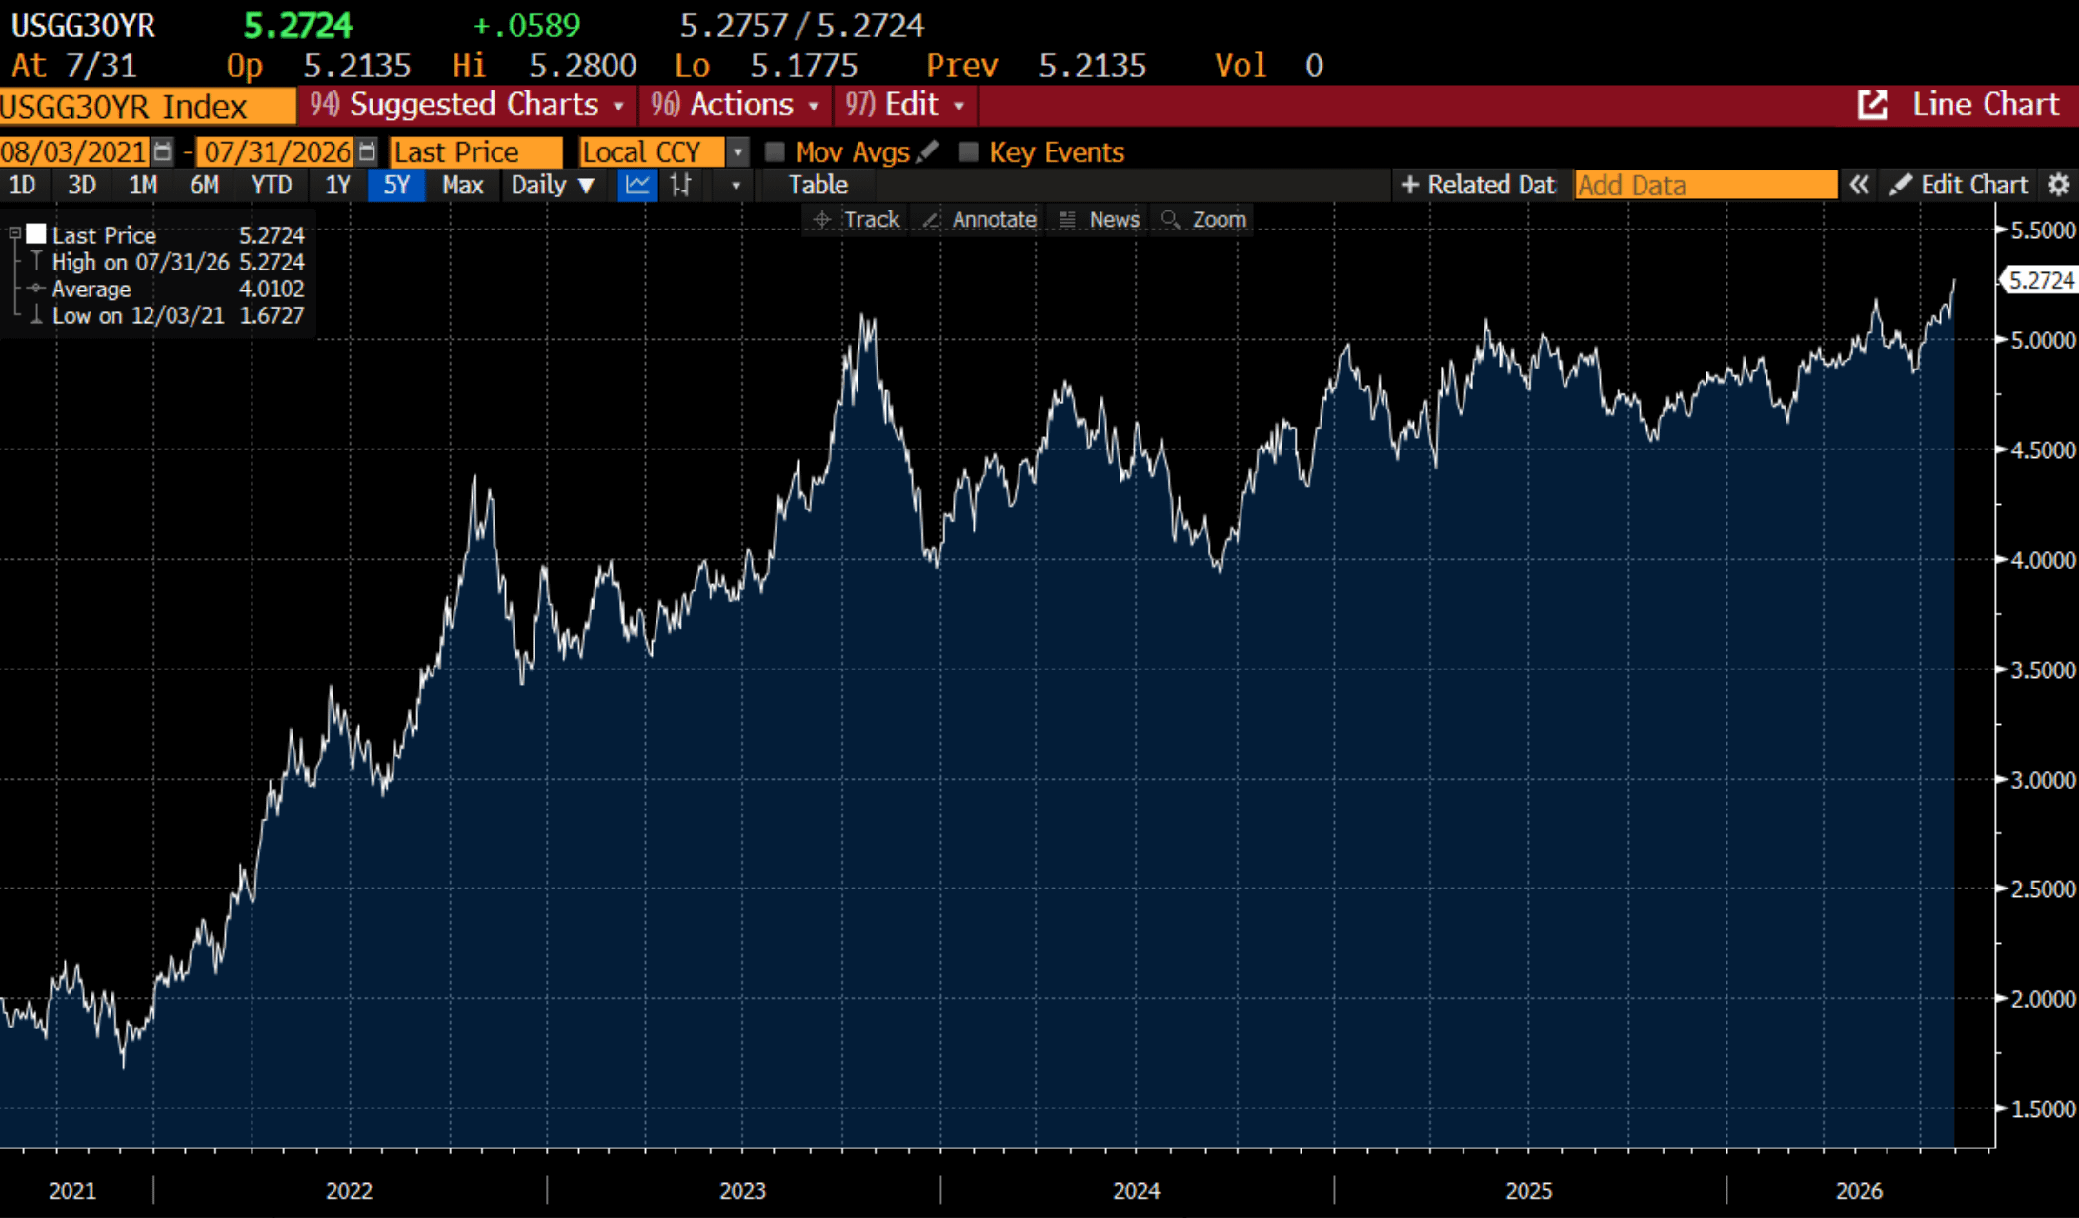Pop out the Line Chart into a new window
Image resolution: width=2079 pixels, height=1218 pixels.
(x=1872, y=105)
